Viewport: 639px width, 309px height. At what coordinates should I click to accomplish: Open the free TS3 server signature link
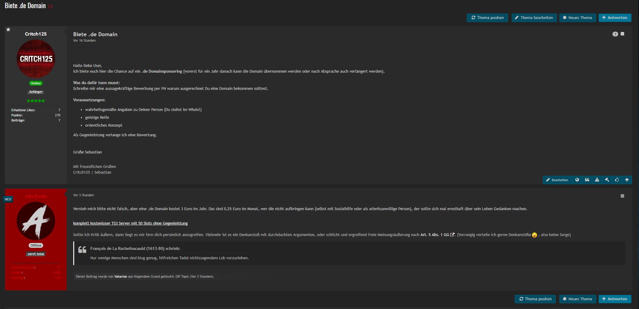coord(130,223)
